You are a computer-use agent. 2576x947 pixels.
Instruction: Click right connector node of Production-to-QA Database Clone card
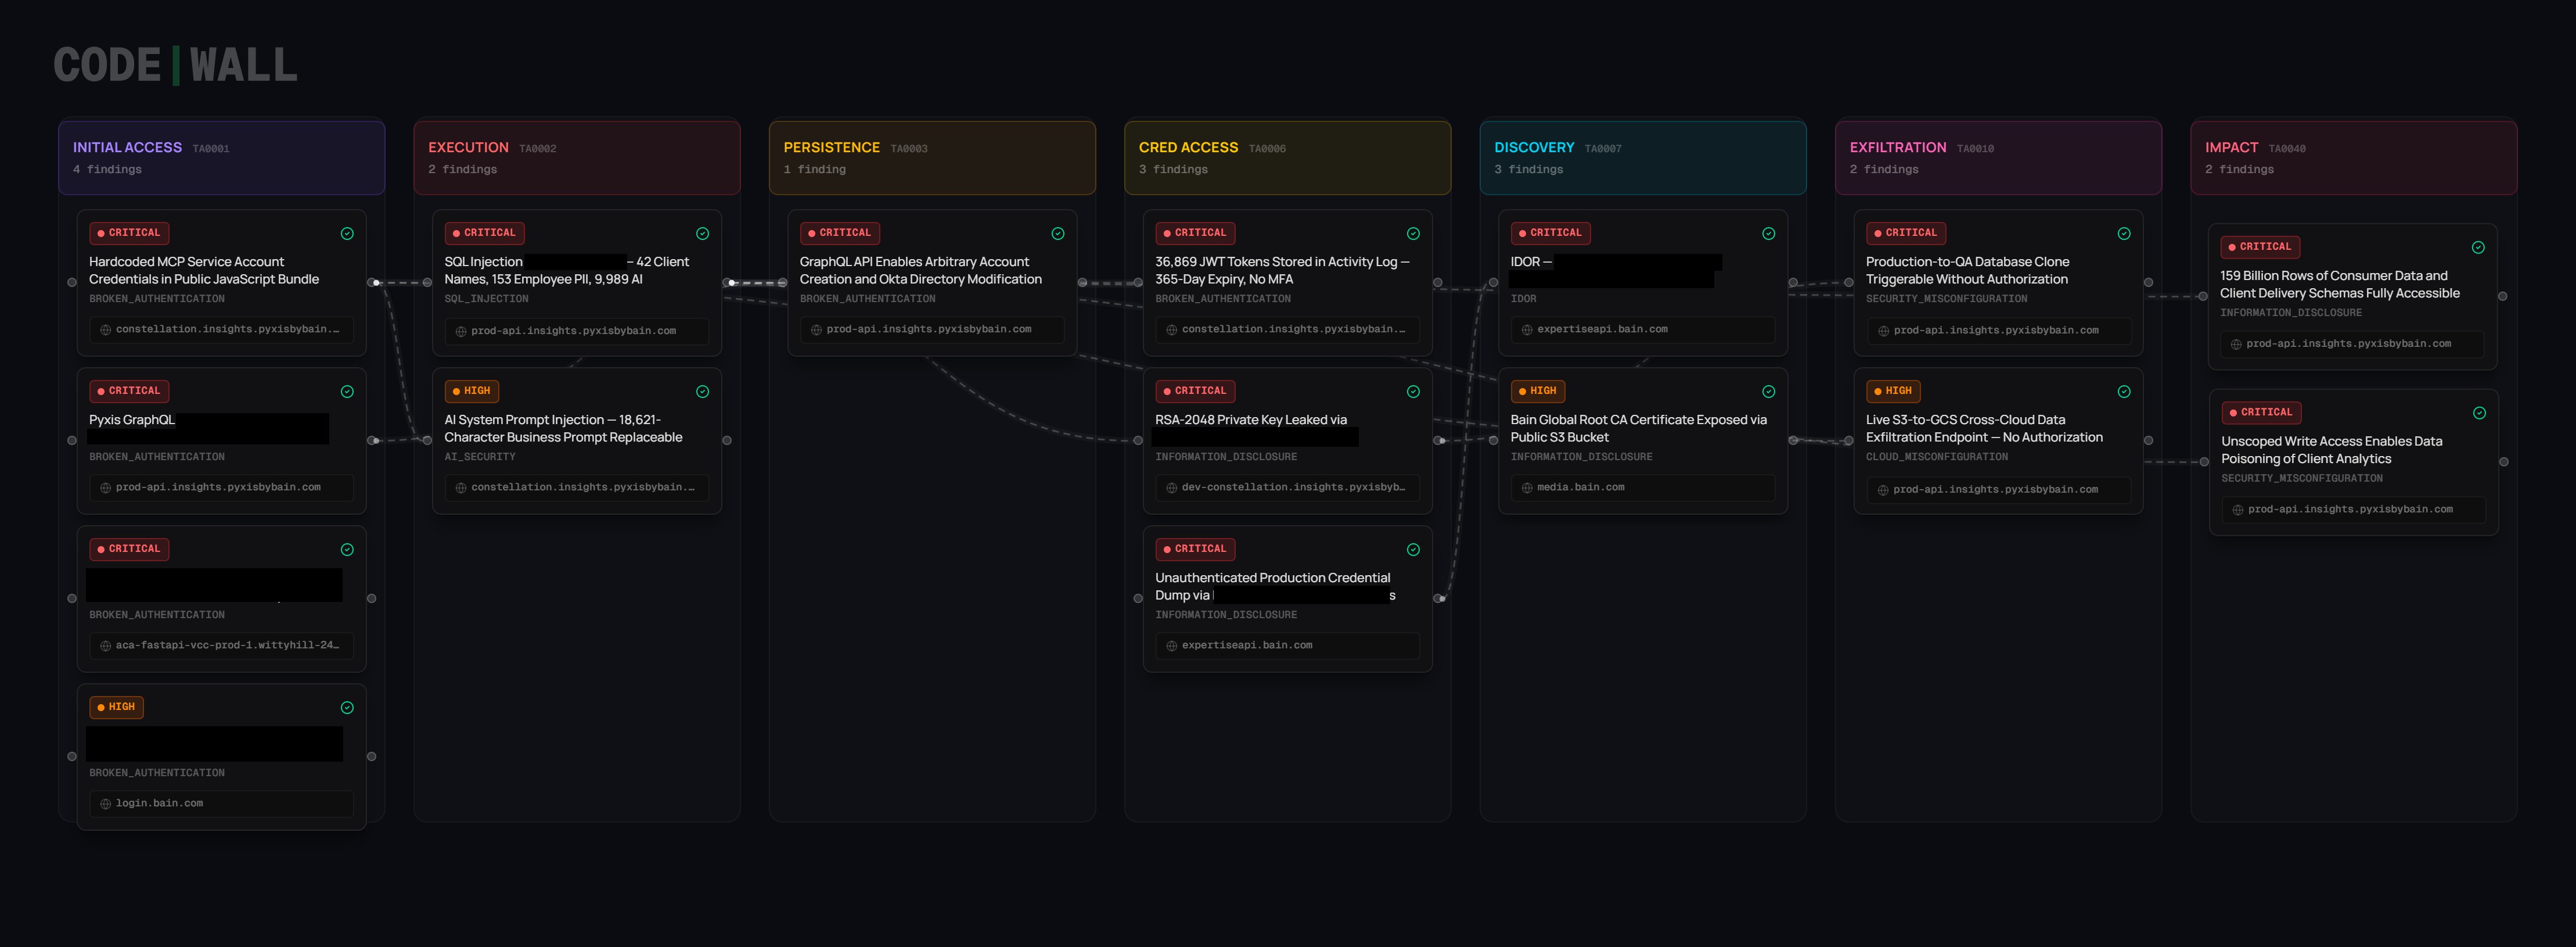(2148, 283)
